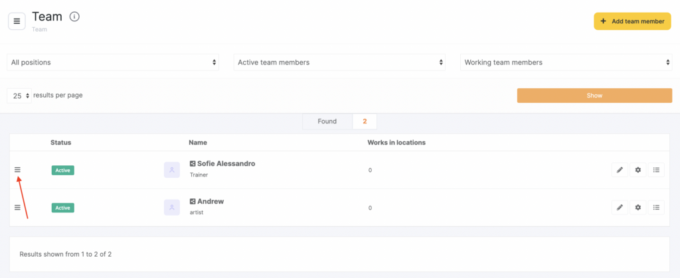Click Andrew's avatar placeholder
Screen dimensions: 680x278
coord(172,208)
